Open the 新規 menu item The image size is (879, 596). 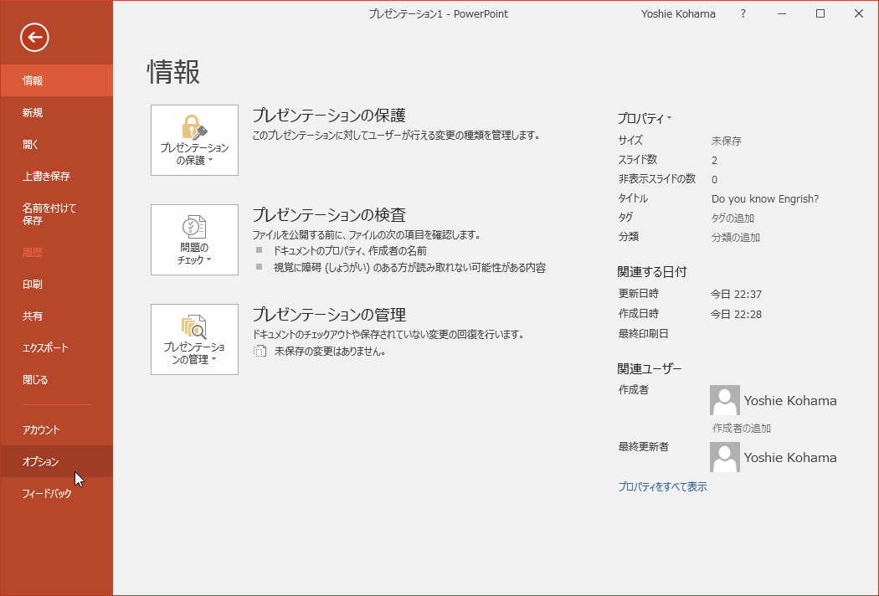57,113
